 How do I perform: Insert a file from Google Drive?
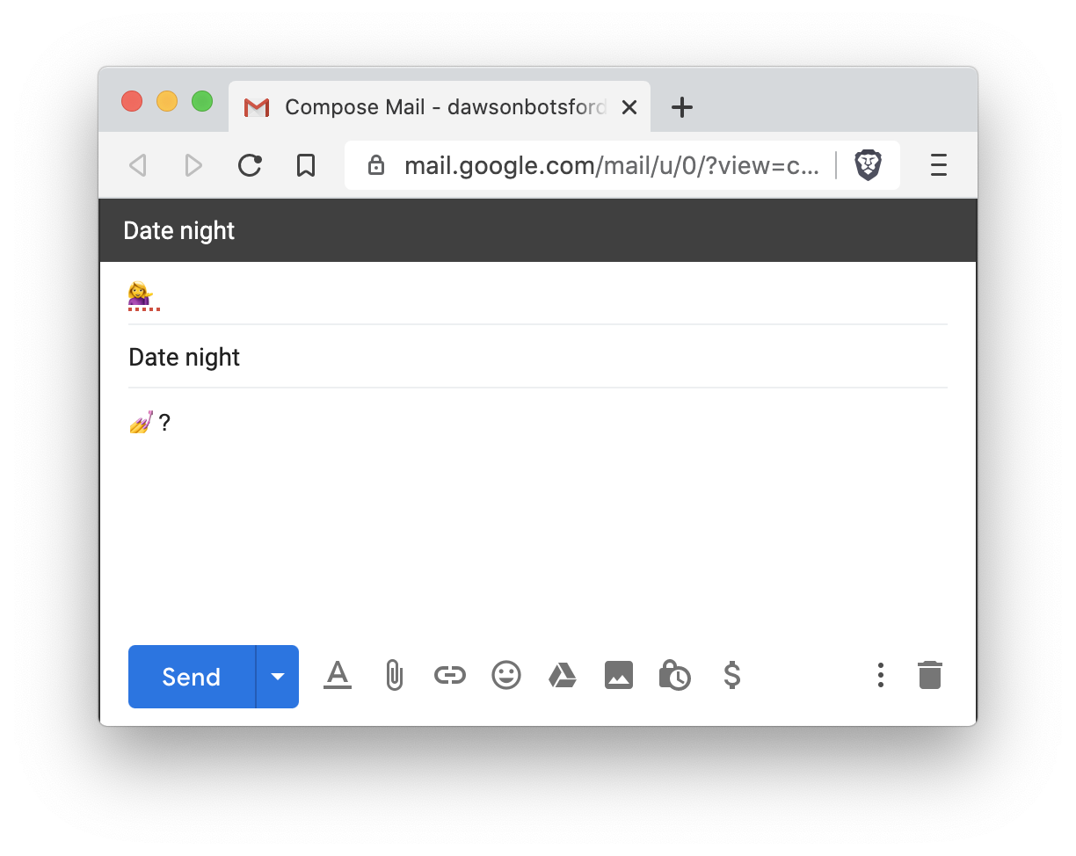(563, 676)
